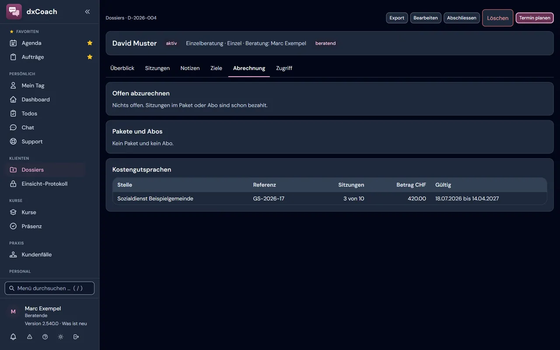This screenshot has height=350, width=560.
Task: Switch to the Sitzungen tab
Action: tap(157, 68)
